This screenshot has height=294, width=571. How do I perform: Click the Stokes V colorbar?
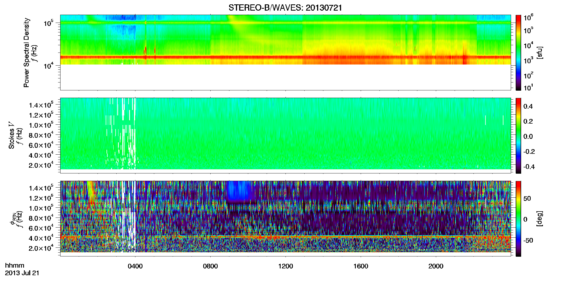click(518, 136)
